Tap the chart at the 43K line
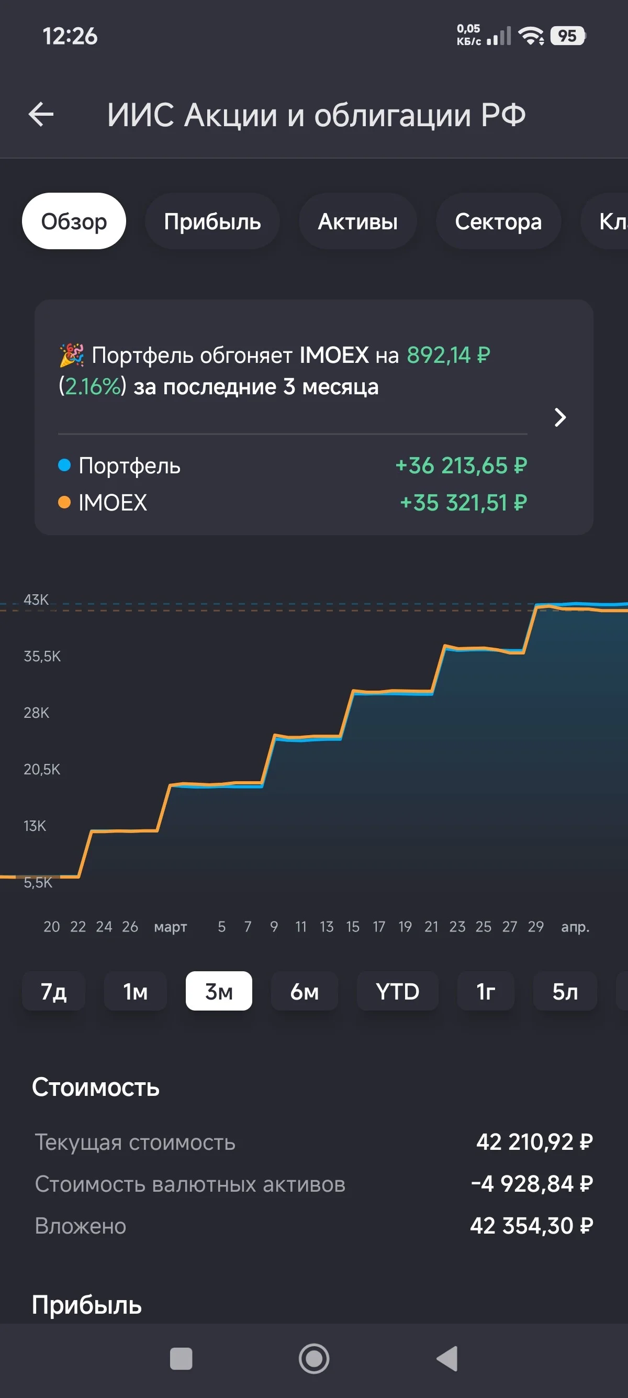The height and width of the screenshot is (1398, 628). [x=36, y=600]
